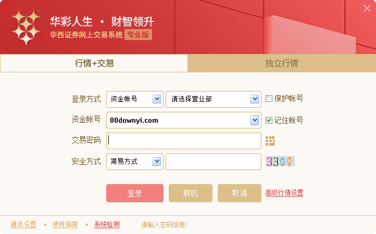This screenshot has height=234, width=376.
Task: Focus the 交易密码 password input field
Action: pos(184,141)
